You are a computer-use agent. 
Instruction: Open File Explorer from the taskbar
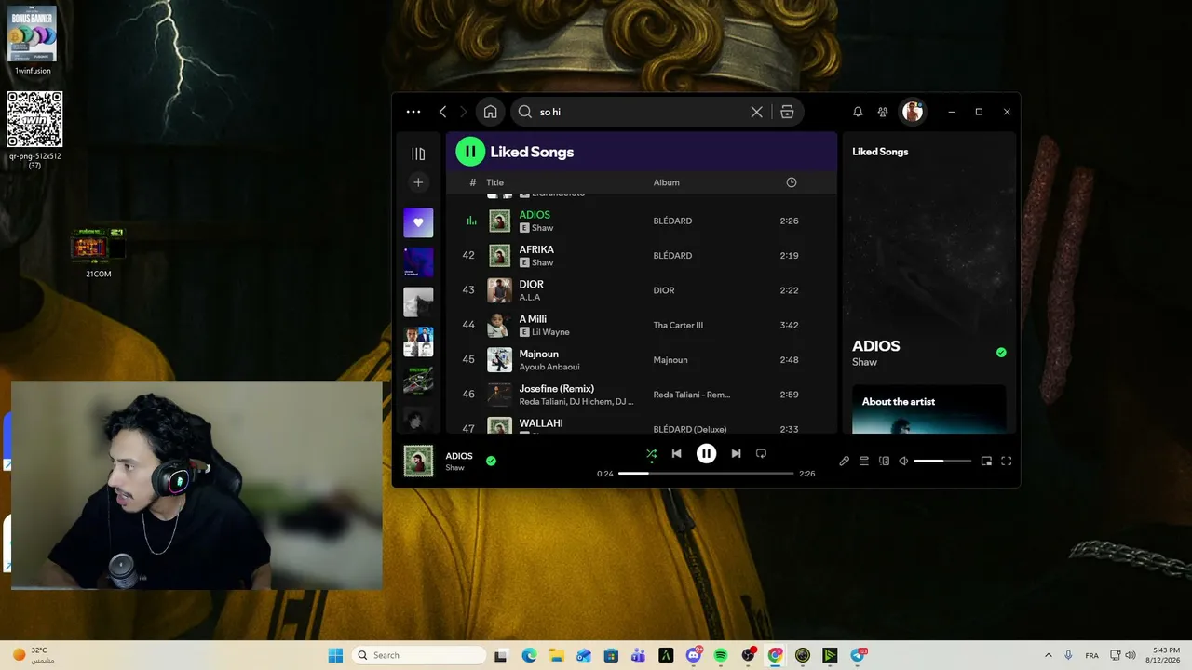[556, 655]
